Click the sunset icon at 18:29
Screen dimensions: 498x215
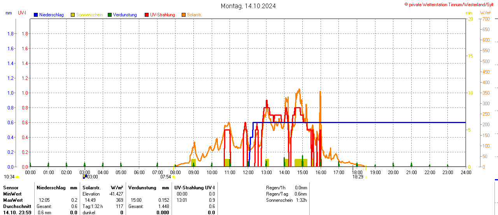click(365, 177)
